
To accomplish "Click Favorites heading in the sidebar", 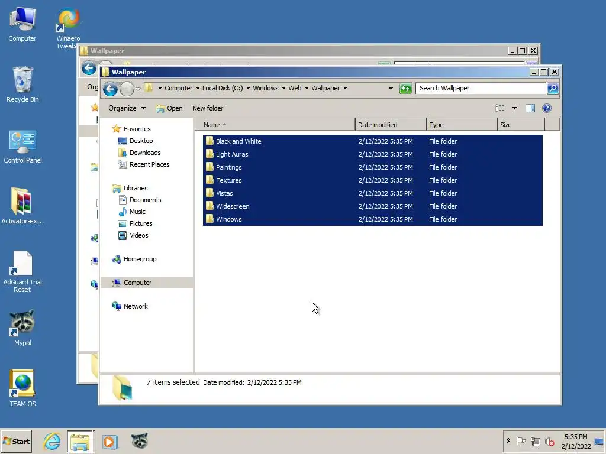I will click(131, 129).
